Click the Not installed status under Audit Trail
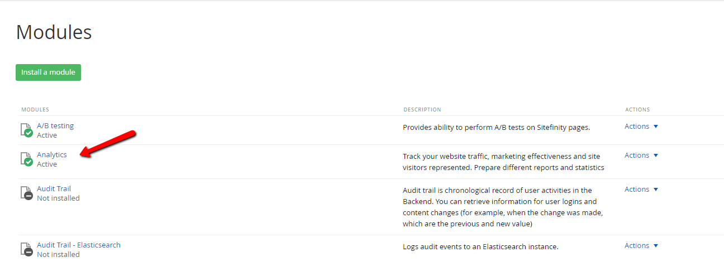Image resolution: width=724 pixels, height=262 pixels. tap(58, 198)
